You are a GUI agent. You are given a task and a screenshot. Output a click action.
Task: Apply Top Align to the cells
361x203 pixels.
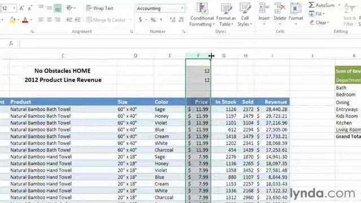[x=41, y=7]
